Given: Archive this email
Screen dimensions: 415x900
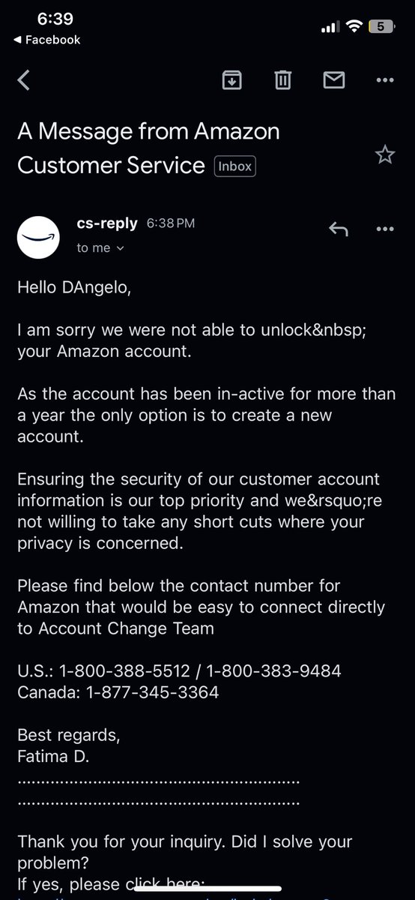Looking at the screenshot, I should click(232, 79).
